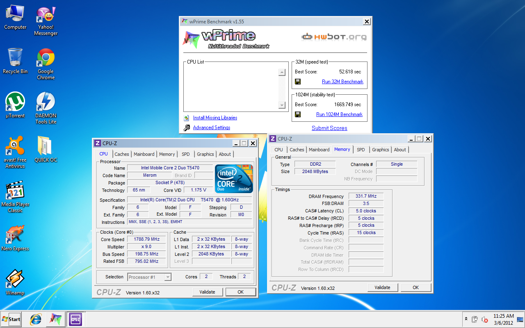The height and width of the screenshot is (328, 525).
Task: Show hidden tray icons arrow
Action: click(x=466, y=319)
